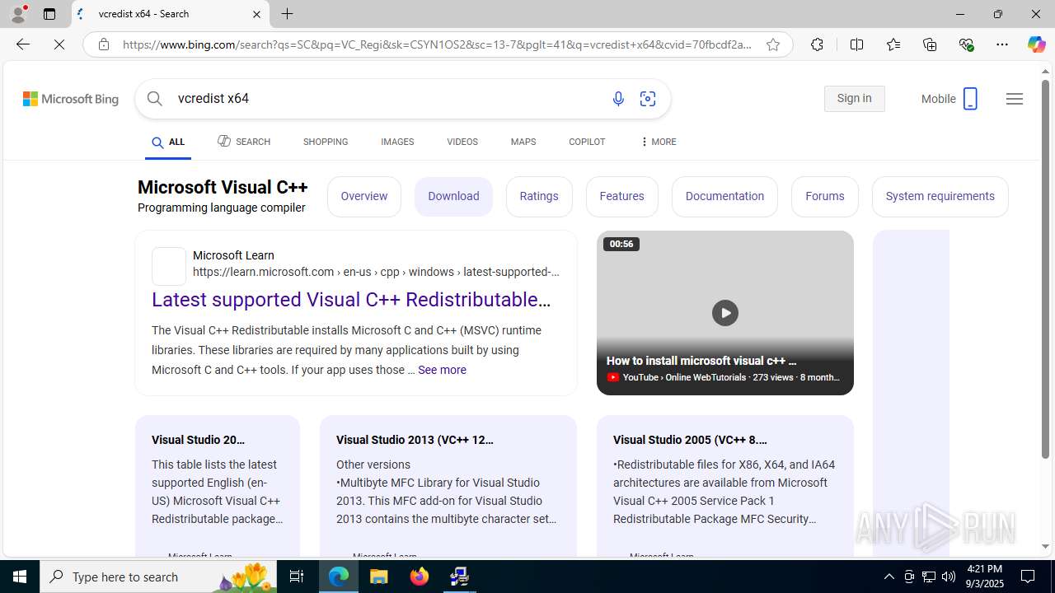
Task: Open the Mobile phone link
Action: click(949, 99)
